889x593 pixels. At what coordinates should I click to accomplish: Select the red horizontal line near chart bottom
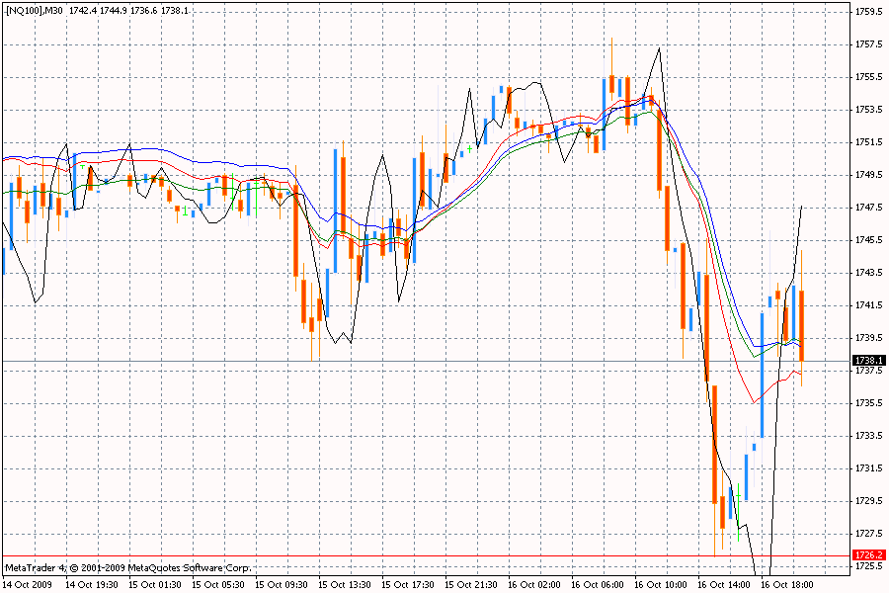click(x=425, y=556)
